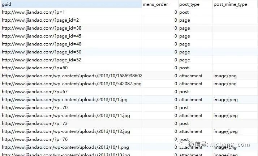Select the guid cell ending in ?page_id=48
This screenshot has height=156, width=258.
(x=71, y=44)
